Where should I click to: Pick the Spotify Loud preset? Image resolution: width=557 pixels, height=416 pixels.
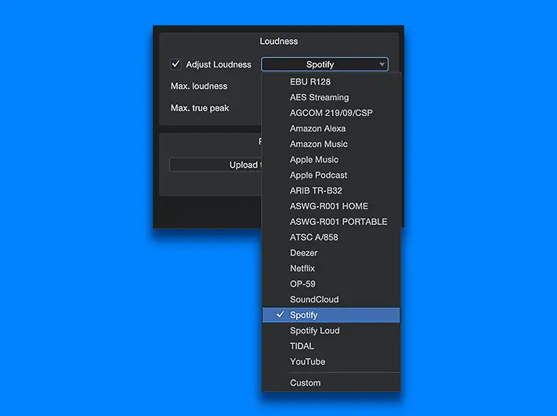tap(314, 331)
